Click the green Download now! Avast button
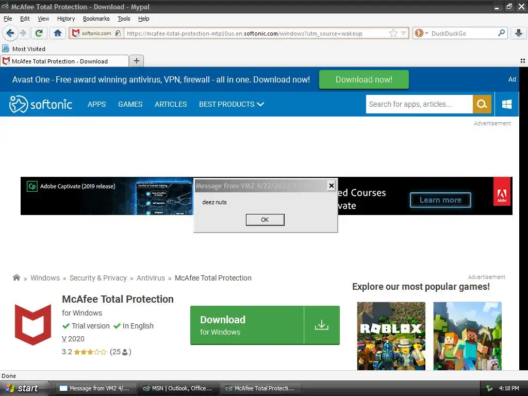528x396 pixels. (364, 79)
